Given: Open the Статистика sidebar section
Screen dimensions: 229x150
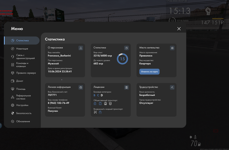Looking at the screenshot, I should (x=22, y=40).
